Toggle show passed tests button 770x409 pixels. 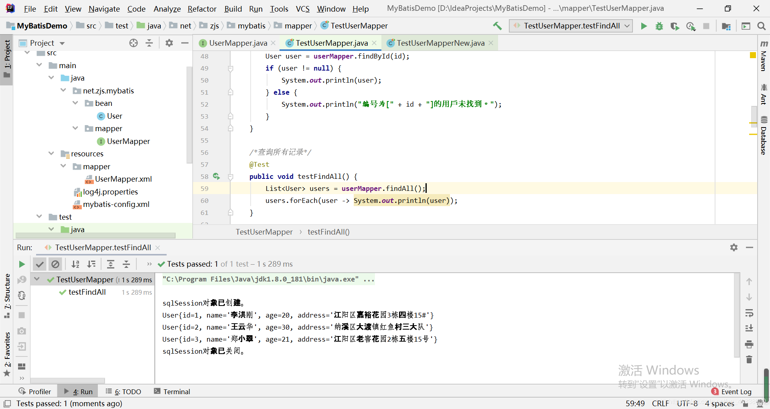(x=39, y=264)
